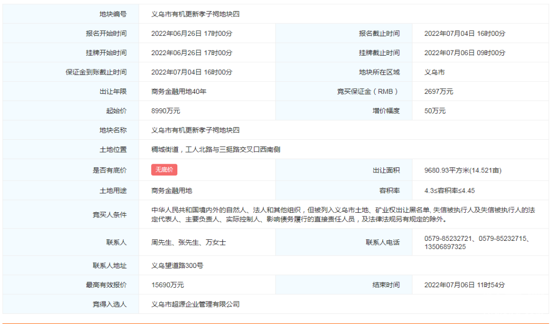Select the 50万元 increment value
This screenshot has height=324, width=552.
pyautogui.click(x=435, y=111)
